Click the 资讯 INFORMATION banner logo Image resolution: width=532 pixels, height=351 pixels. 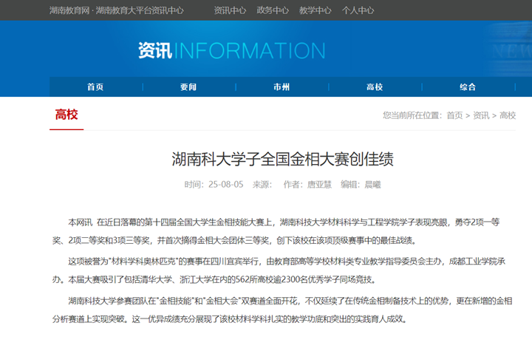click(x=231, y=50)
